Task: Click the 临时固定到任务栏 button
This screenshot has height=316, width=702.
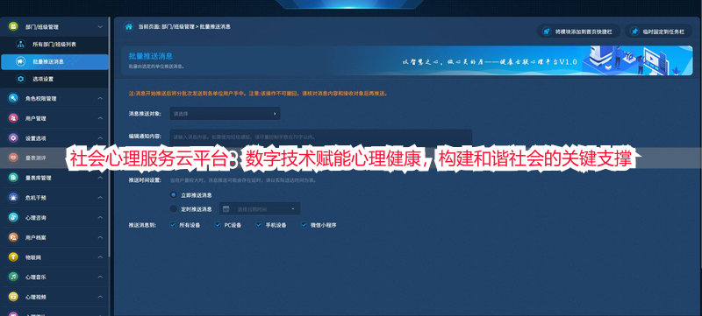Action: click(x=658, y=32)
